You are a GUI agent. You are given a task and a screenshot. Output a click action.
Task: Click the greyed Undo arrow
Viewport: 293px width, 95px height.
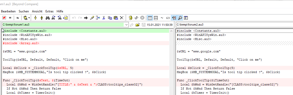(74, 18)
